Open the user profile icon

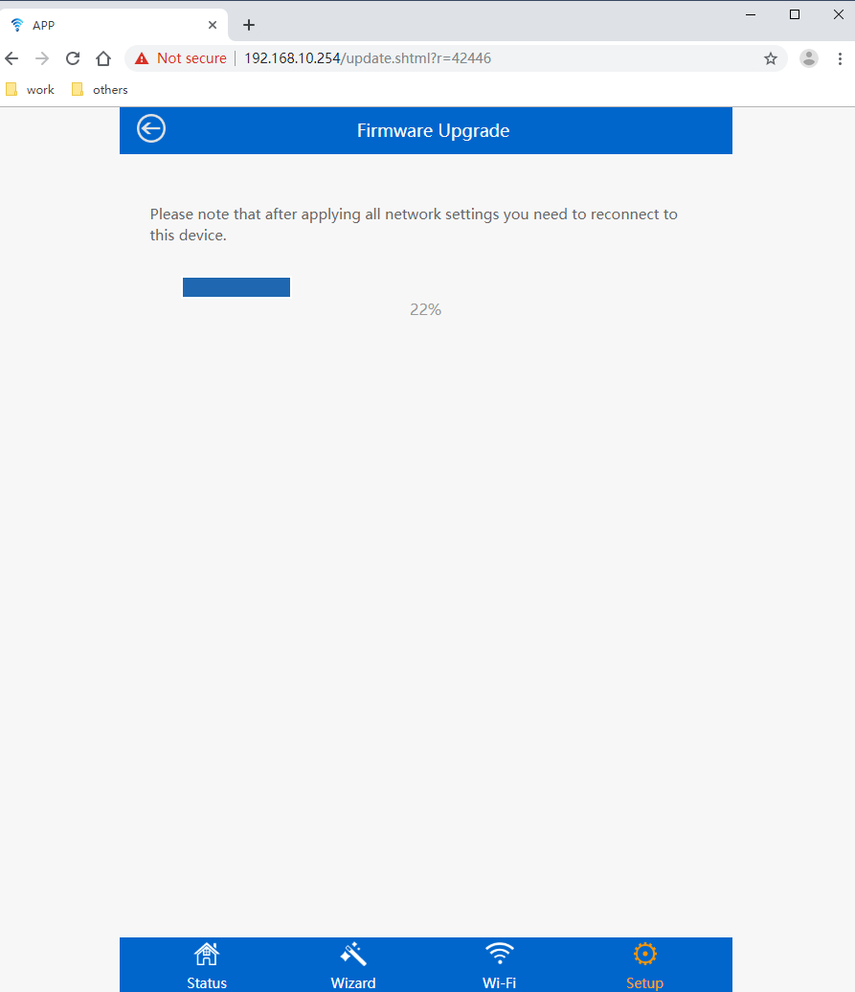click(809, 58)
